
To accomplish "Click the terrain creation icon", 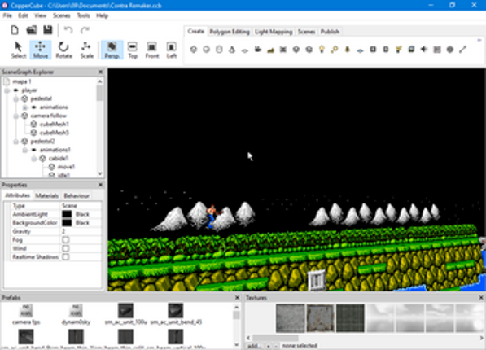I will 270,50.
